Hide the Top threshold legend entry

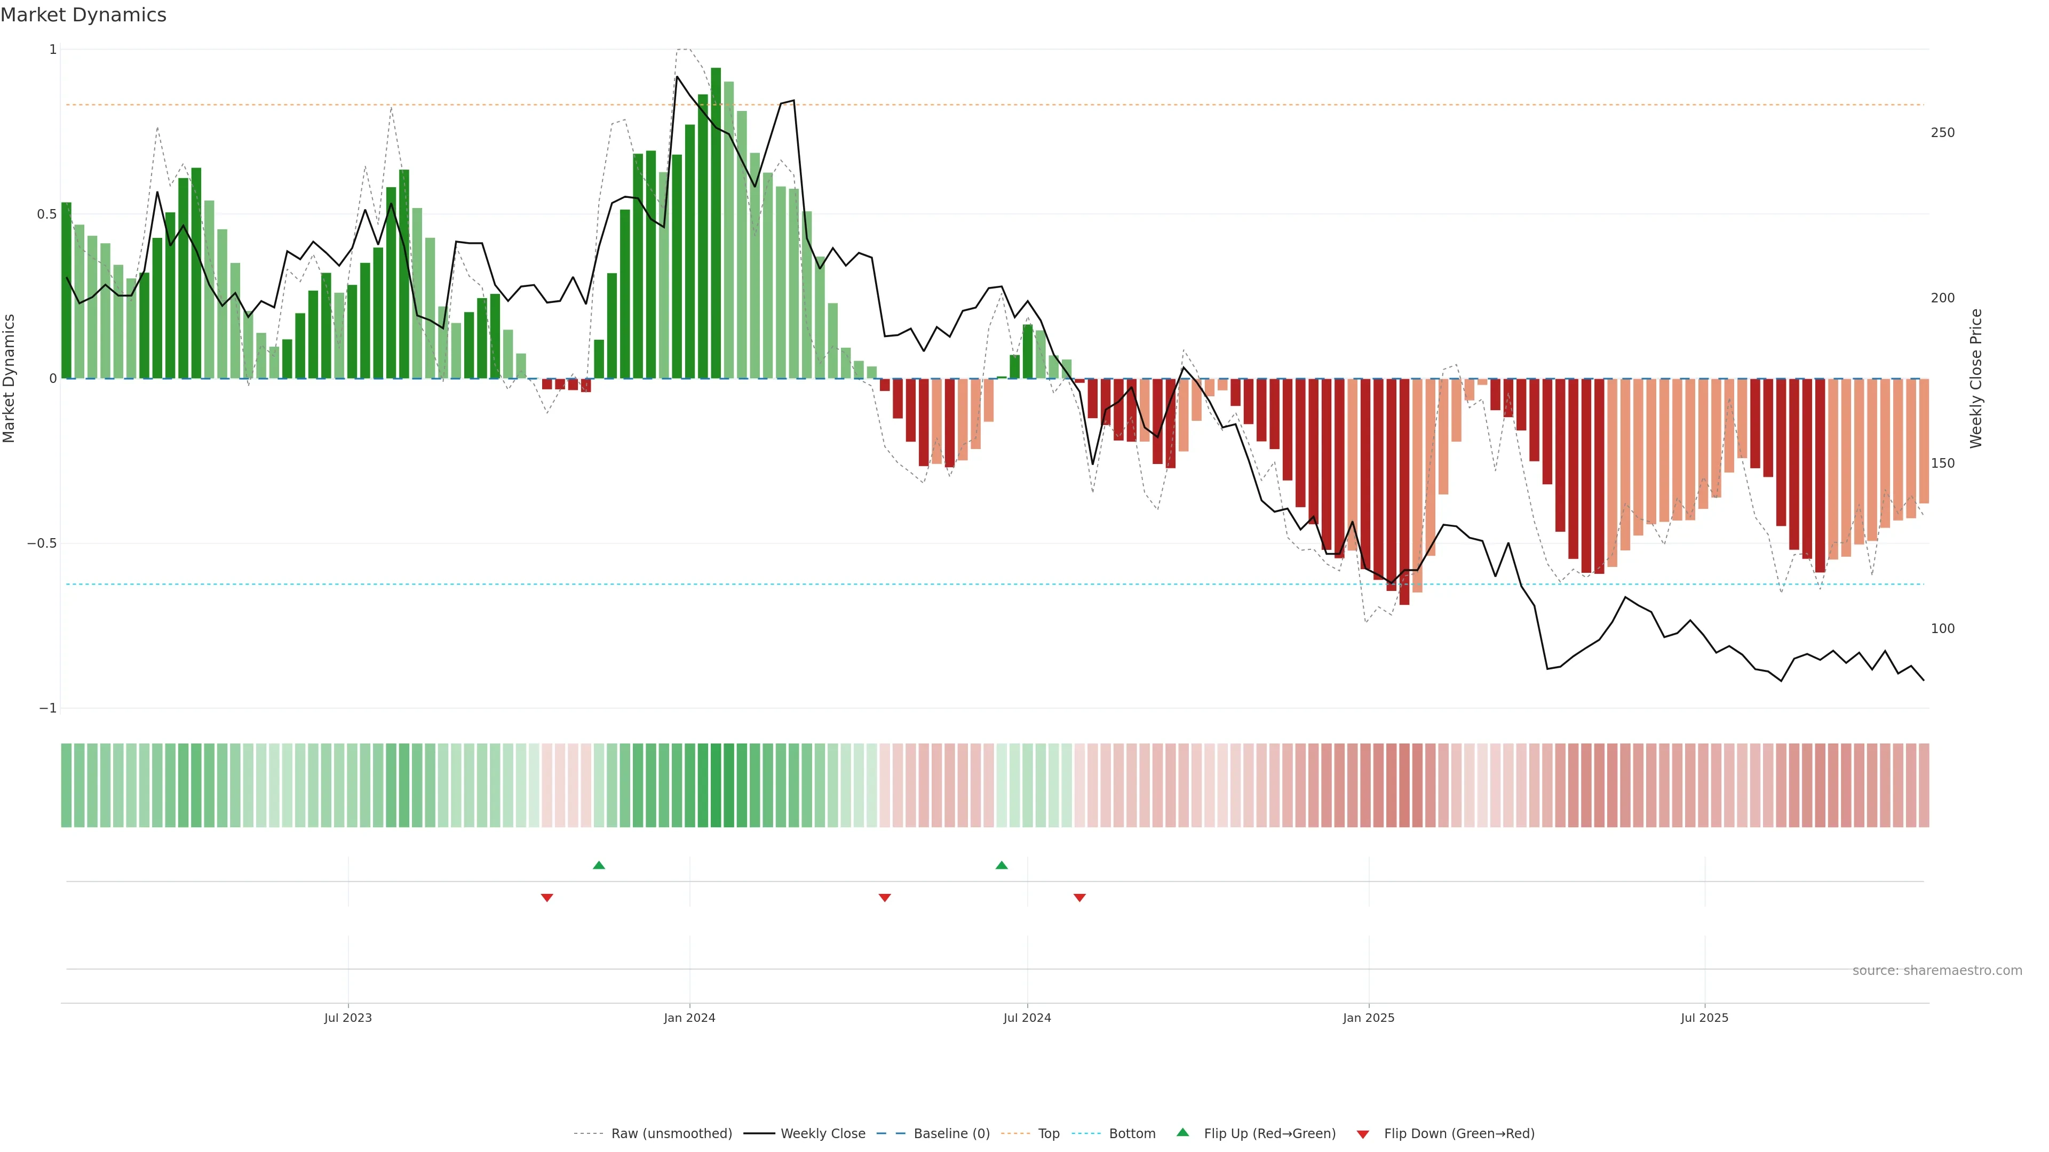coord(1049,1134)
